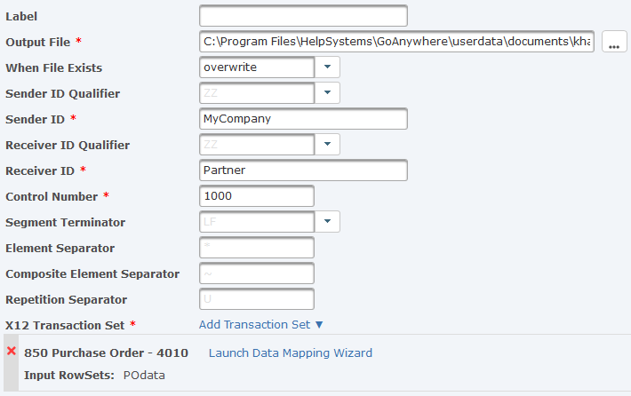The image size is (631, 396).
Task: Remove the 850 Purchase Order transaction set
Action: pos(12,351)
